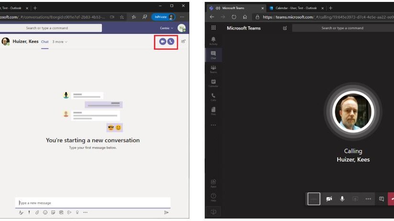394x221 pixels.
Task: Open a new tab in right browser window
Action: tap(331, 8)
